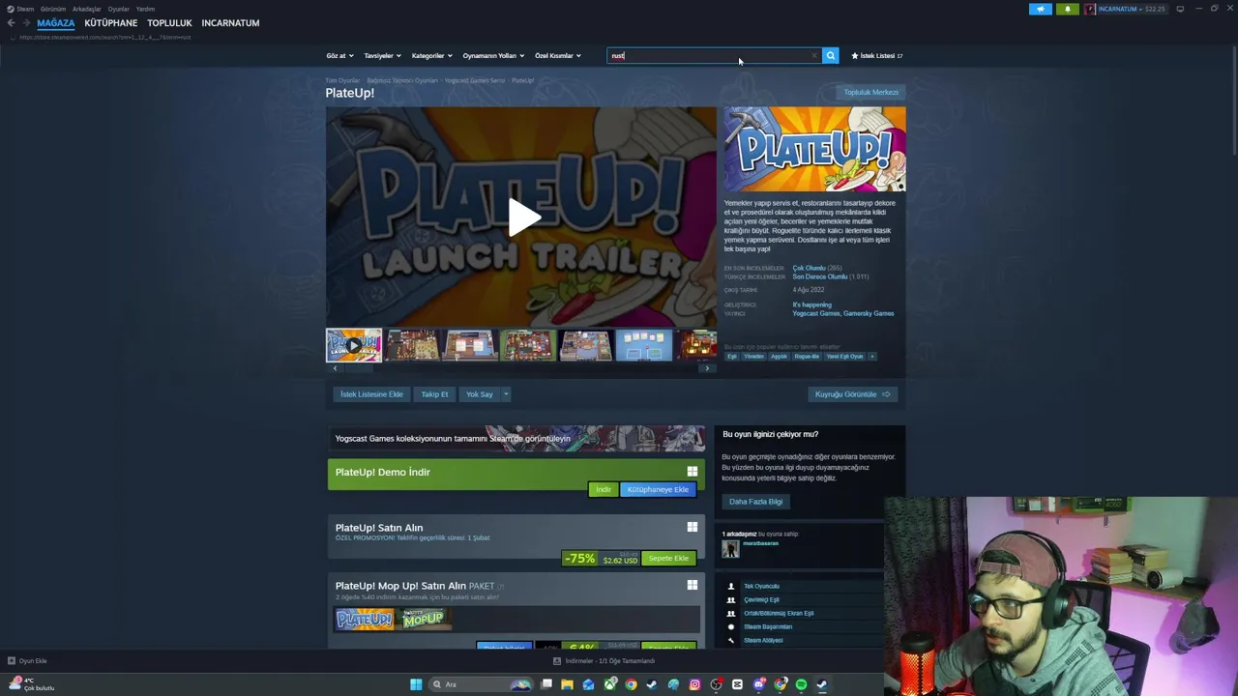Viewport: 1238px width, 696px height.
Task: Open the Çok Olumlu recent reviews link
Action: click(x=809, y=268)
